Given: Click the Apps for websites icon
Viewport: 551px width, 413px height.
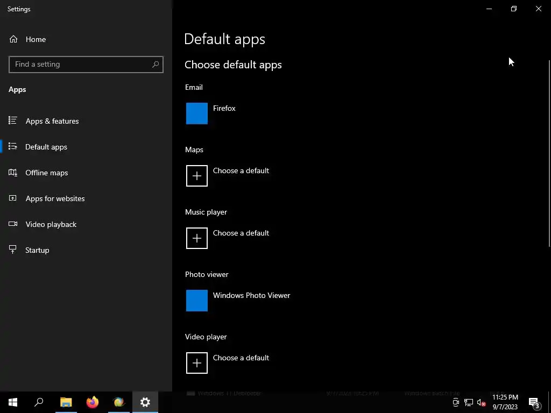Looking at the screenshot, I should 13,198.
